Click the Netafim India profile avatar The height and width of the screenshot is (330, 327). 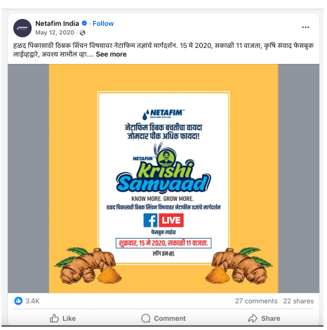[22, 28]
